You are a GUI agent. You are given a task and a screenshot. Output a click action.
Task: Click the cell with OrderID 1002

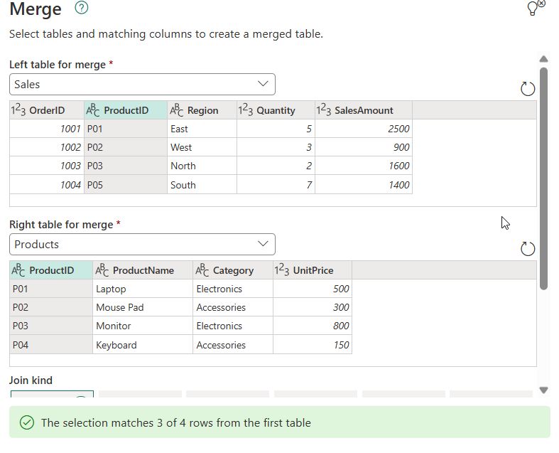tap(47, 147)
